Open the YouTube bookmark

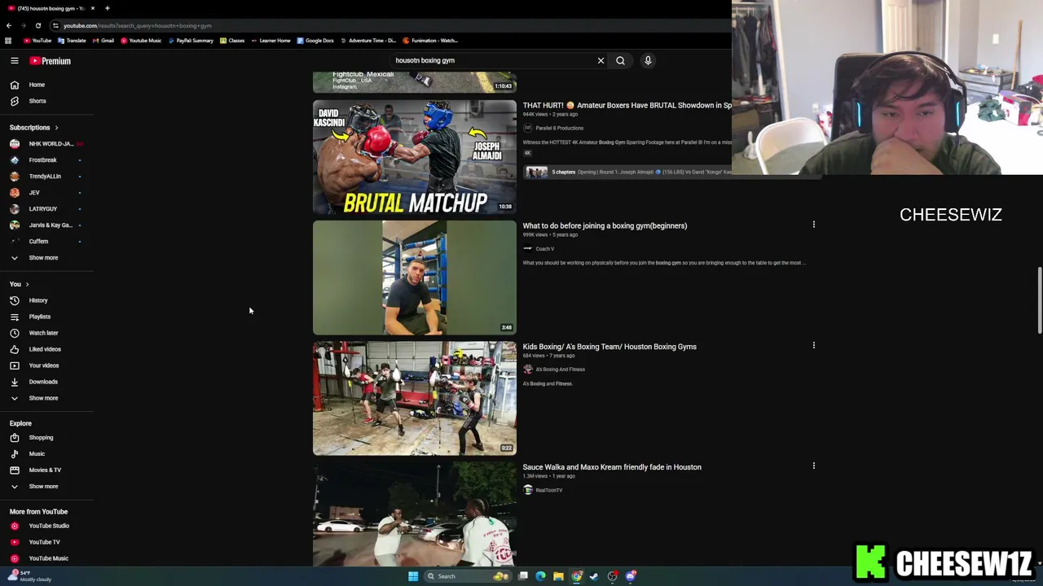[x=37, y=41]
